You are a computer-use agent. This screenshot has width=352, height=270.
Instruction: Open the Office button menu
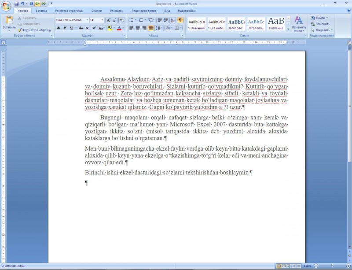(6, 6)
